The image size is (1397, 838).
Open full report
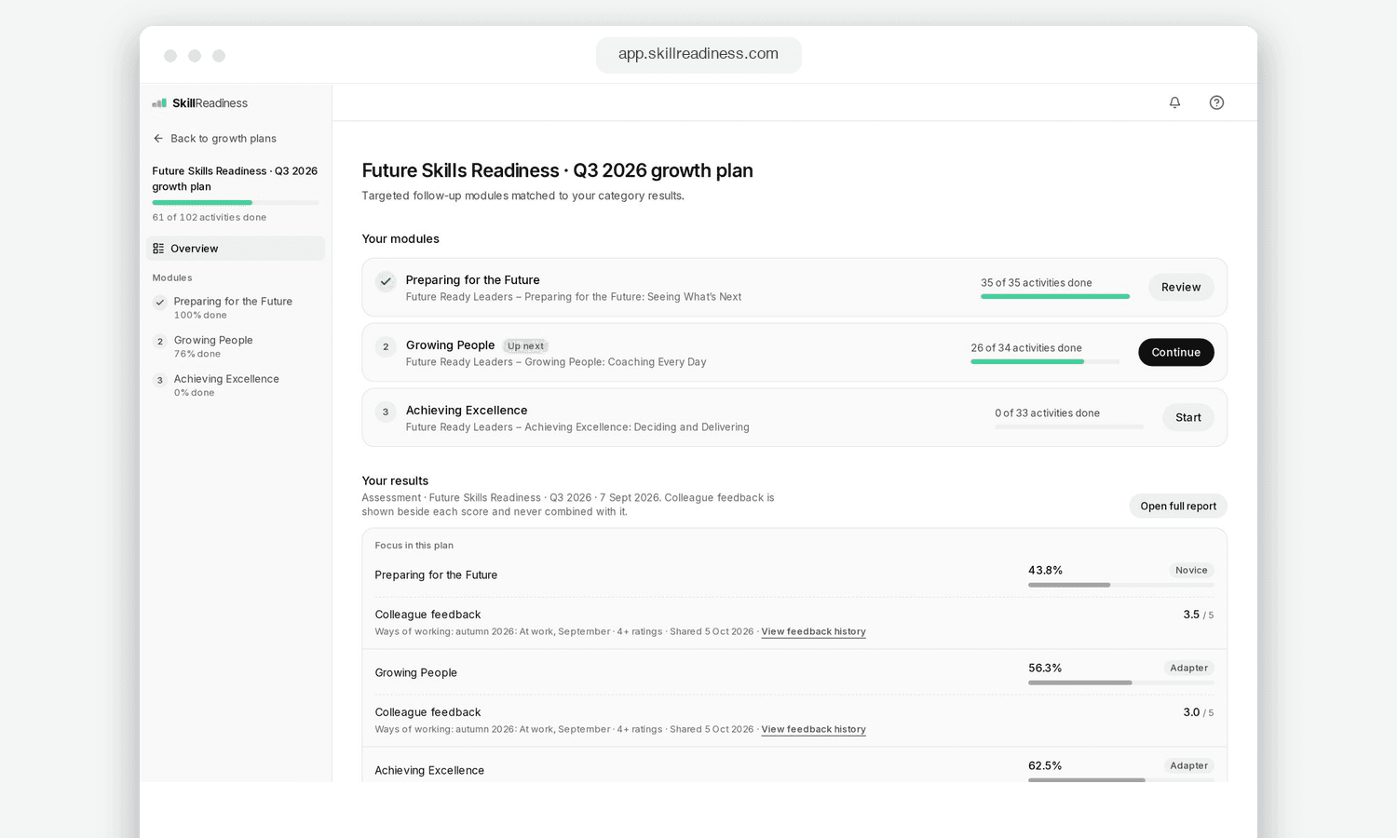point(1178,506)
